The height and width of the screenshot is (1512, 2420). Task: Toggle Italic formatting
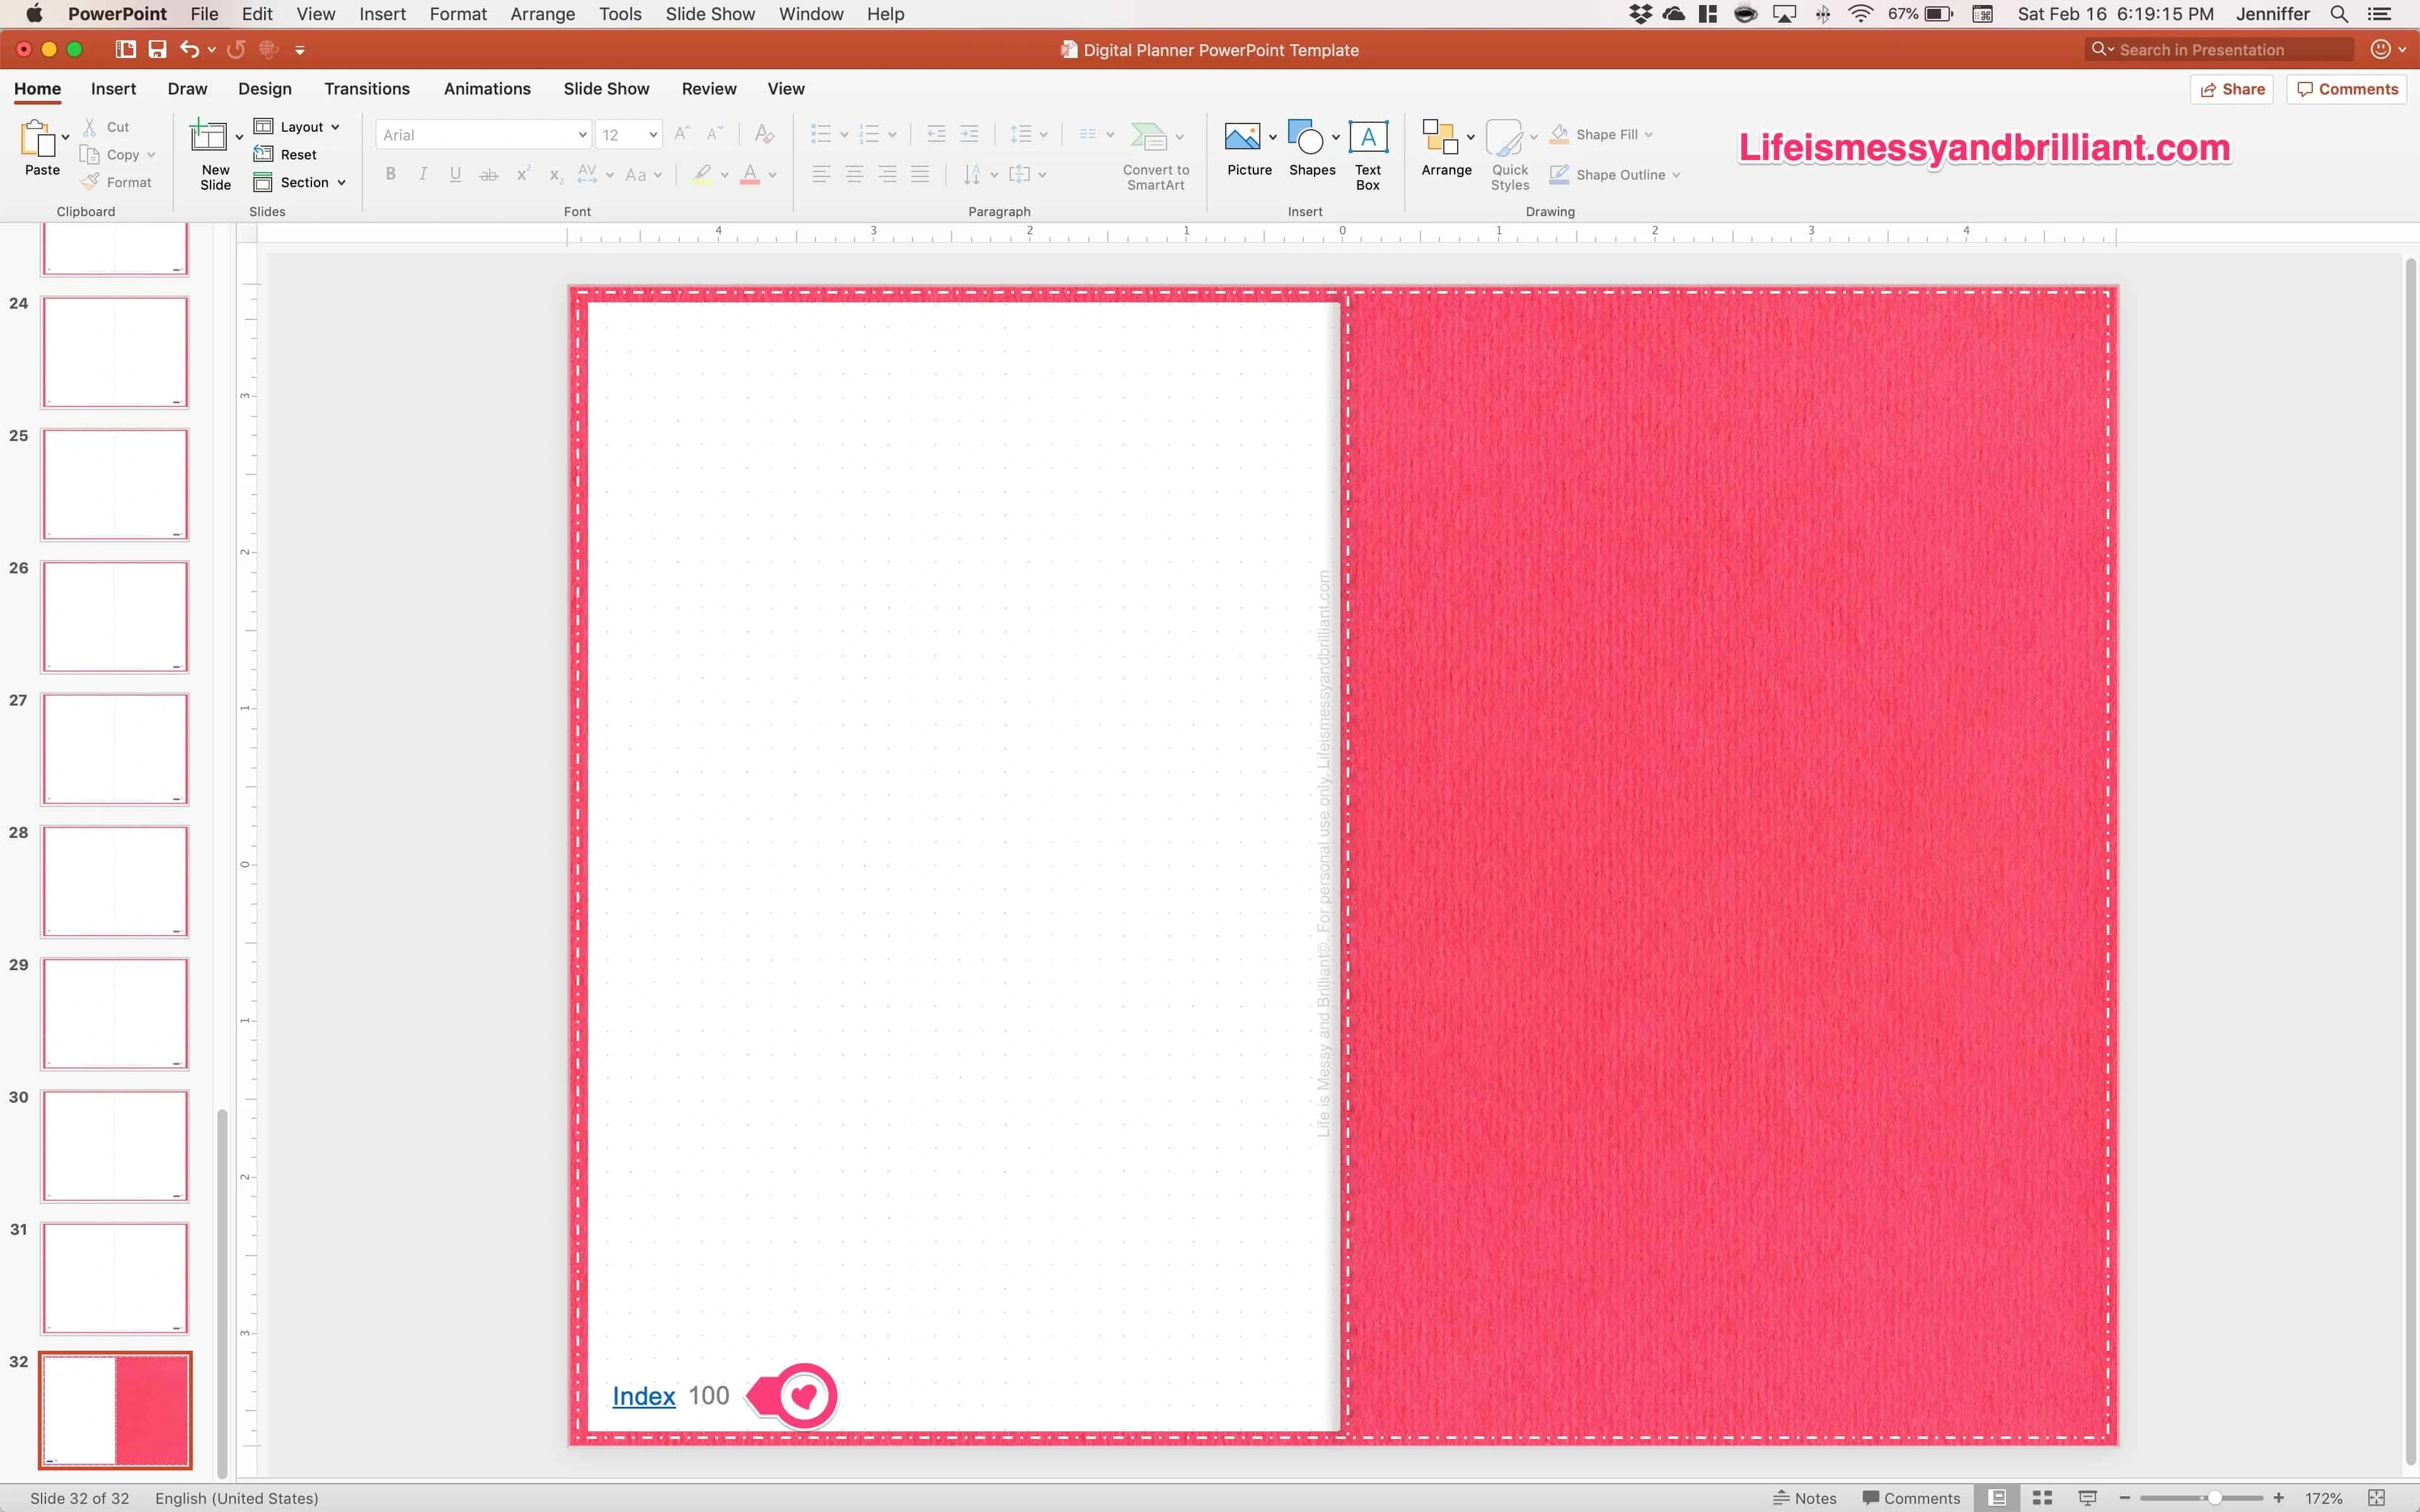pos(423,174)
